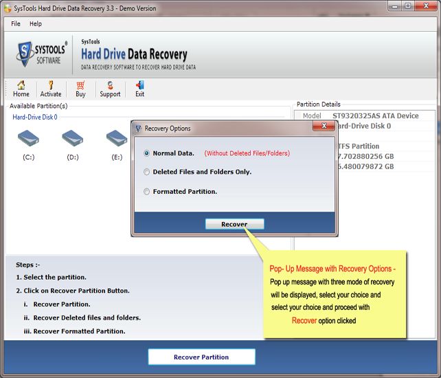This screenshot has height=378, width=441.
Task: Select the (D:) drive partition icon
Action: click(73, 138)
